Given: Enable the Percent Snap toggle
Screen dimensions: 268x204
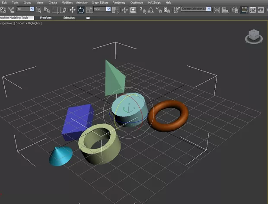Looking at the screenshot, I should tap(159, 10).
